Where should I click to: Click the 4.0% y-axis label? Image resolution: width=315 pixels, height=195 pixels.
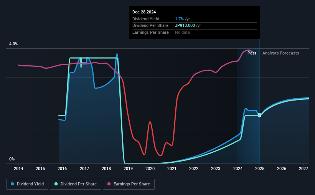pos(13,44)
